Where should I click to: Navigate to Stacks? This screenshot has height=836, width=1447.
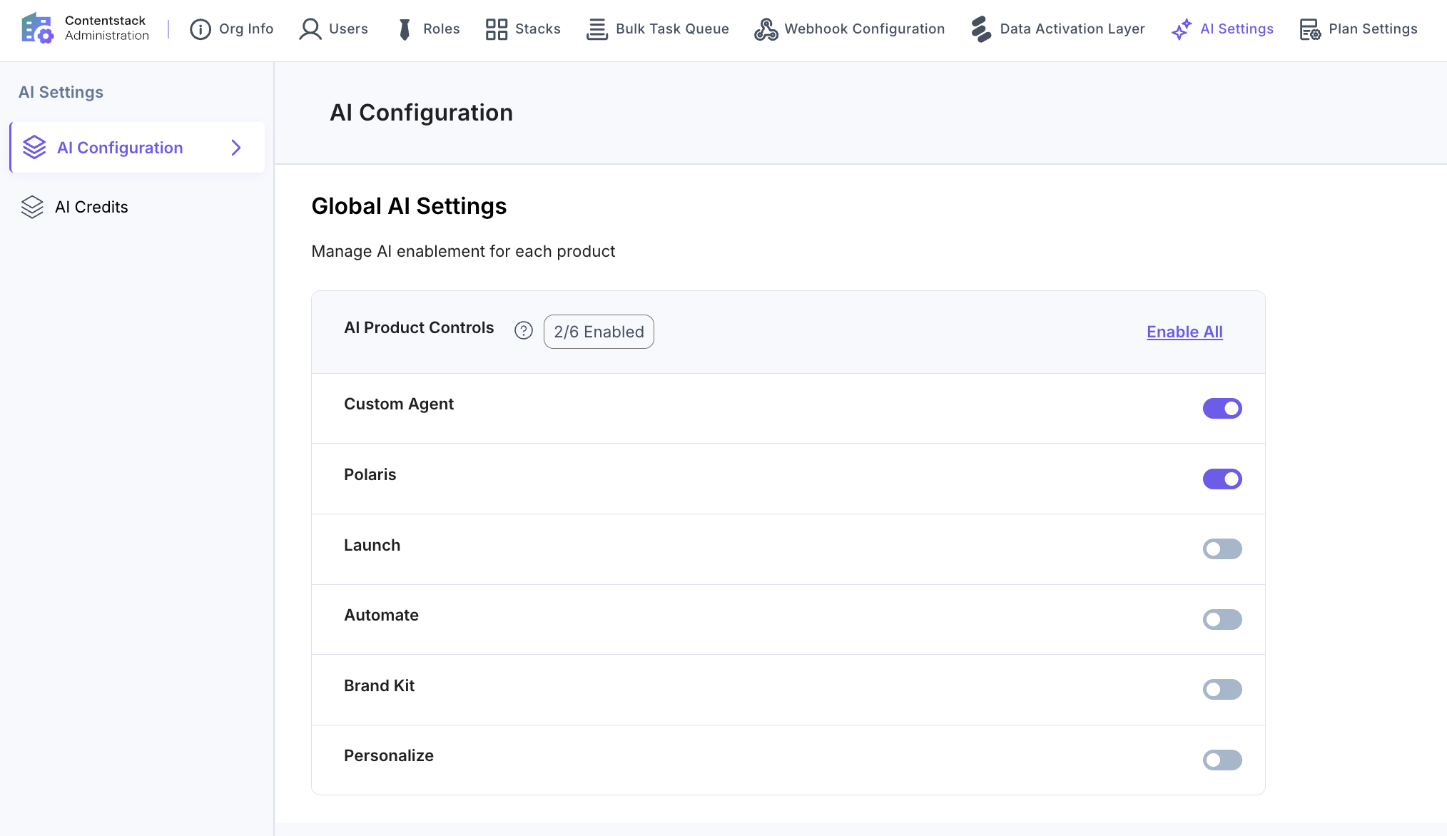point(523,29)
